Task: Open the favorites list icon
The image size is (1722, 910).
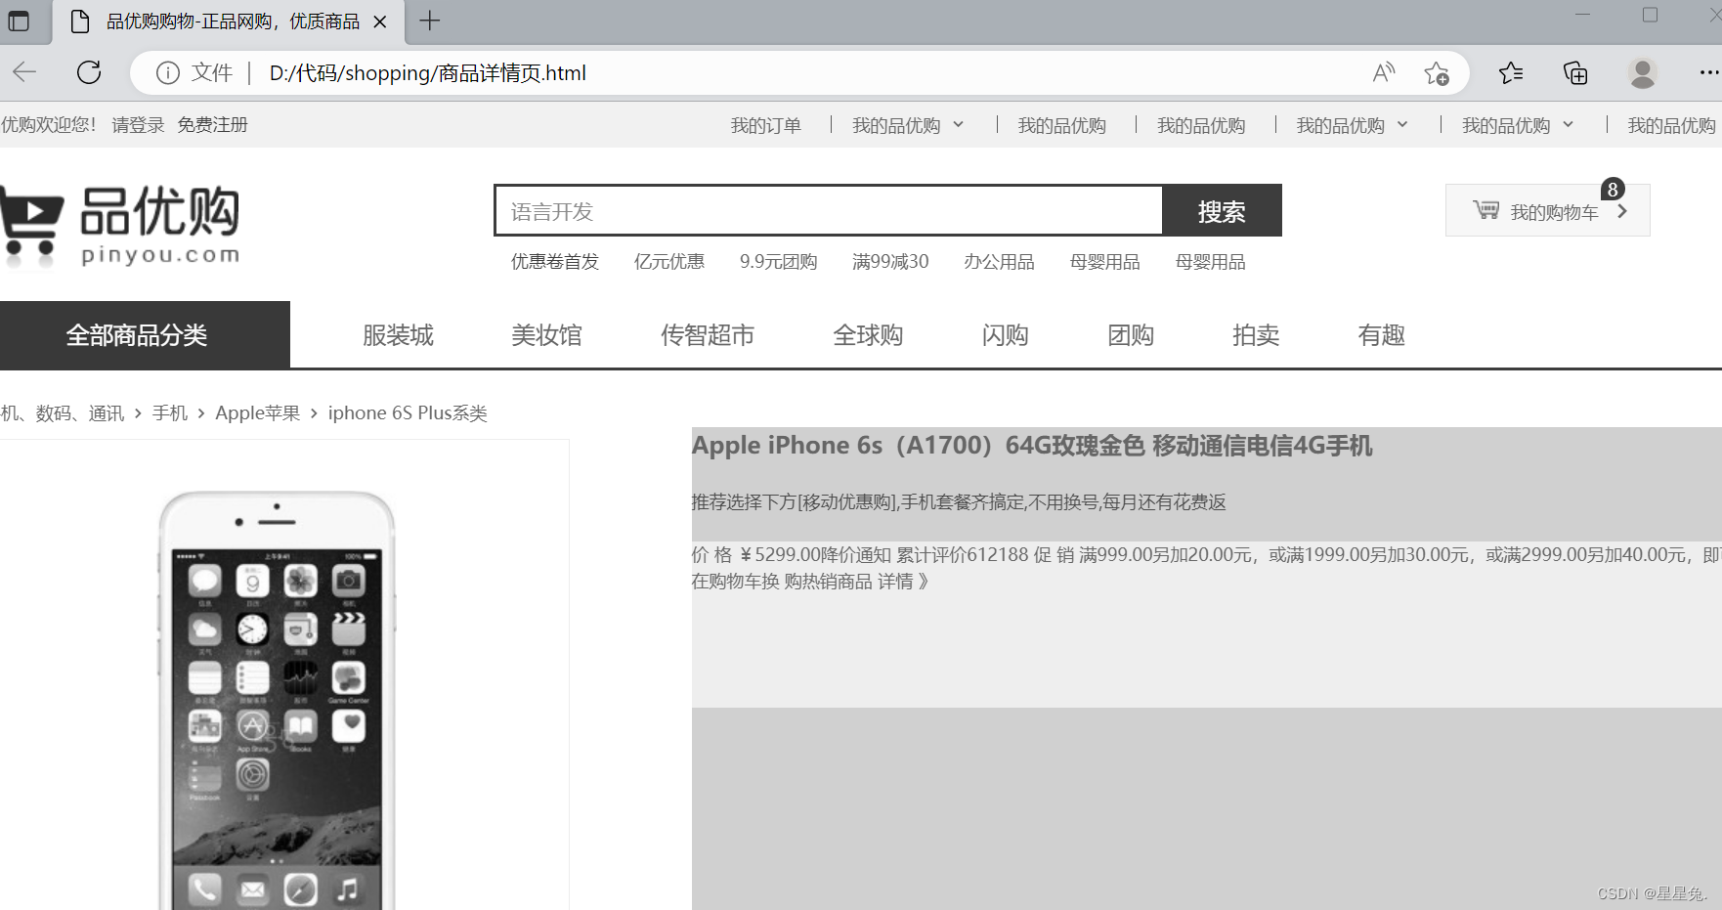Action: [x=1511, y=73]
